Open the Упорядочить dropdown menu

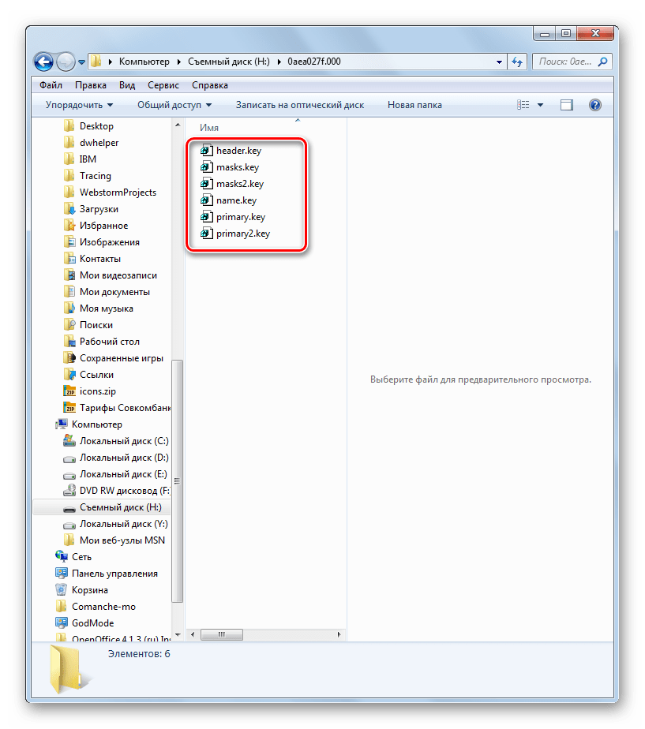tap(79, 105)
